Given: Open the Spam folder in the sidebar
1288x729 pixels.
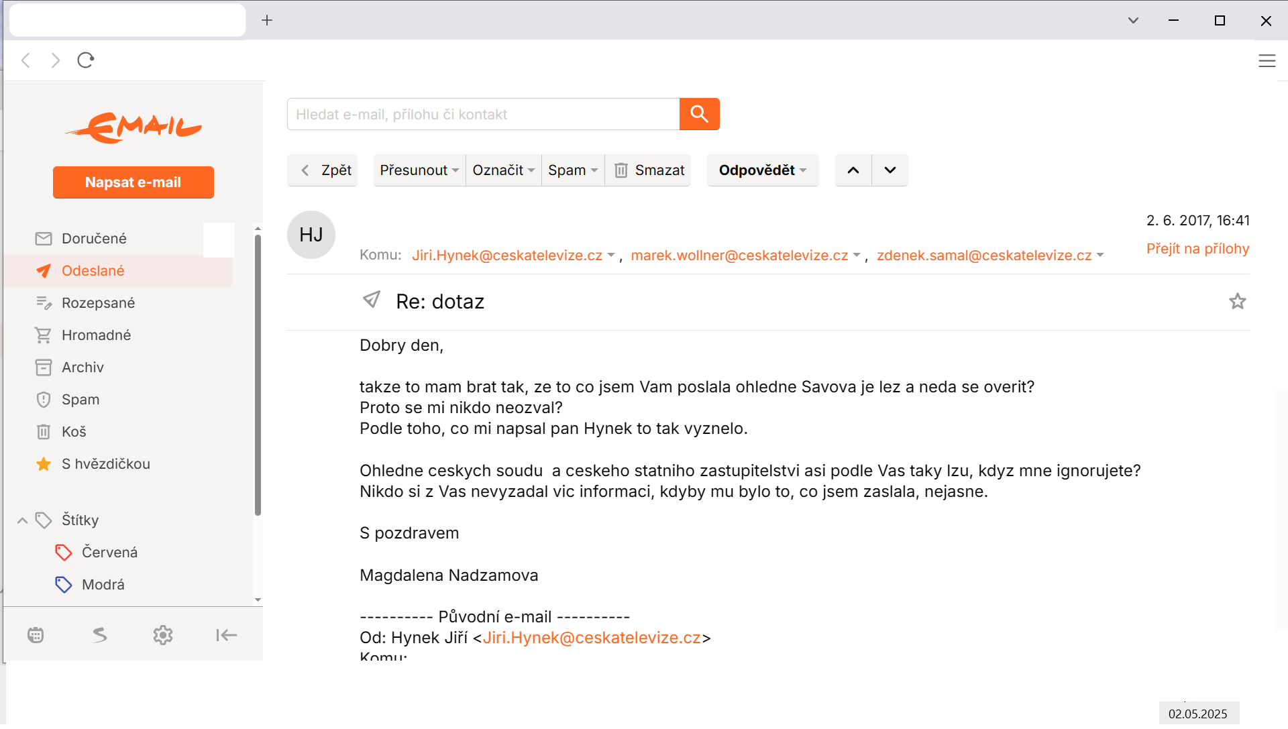Looking at the screenshot, I should pos(119,400).
